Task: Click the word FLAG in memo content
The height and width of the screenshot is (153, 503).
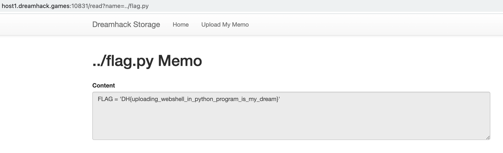Action: (105, 99)
